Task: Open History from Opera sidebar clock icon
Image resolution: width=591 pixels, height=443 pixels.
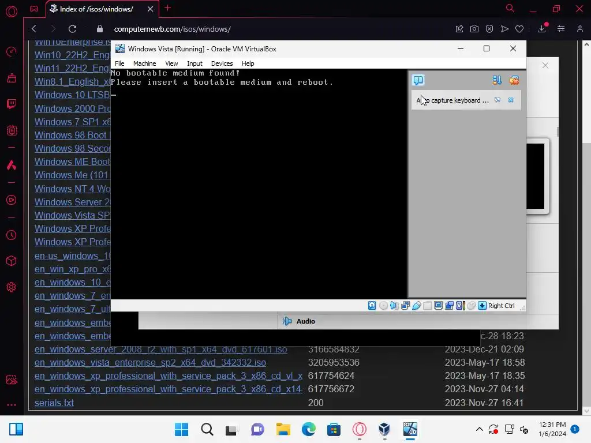Action: coord(12,235)
